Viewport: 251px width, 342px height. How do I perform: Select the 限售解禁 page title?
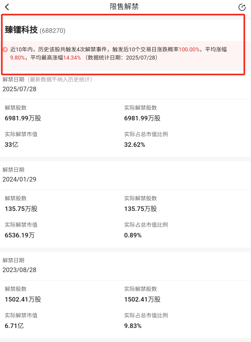point(124,7)
